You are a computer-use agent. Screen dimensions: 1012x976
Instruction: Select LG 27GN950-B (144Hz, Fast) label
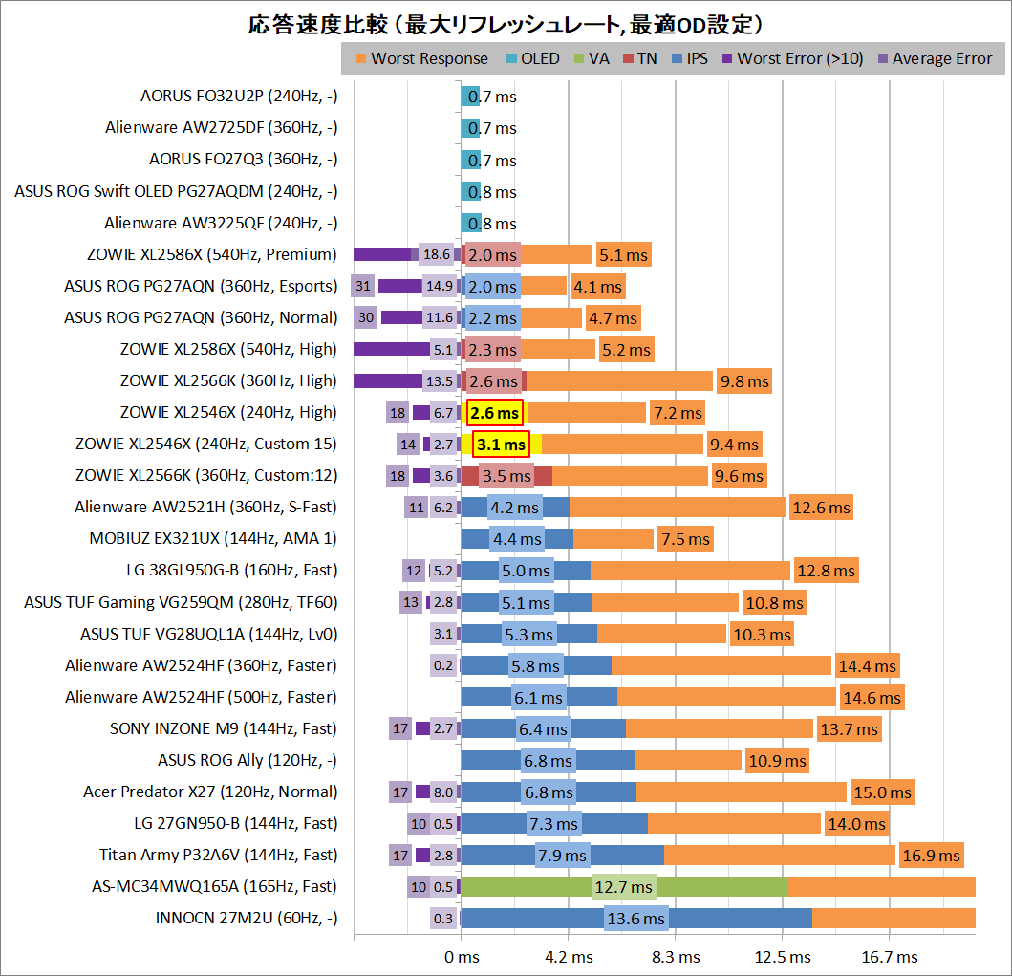point(236,824)
